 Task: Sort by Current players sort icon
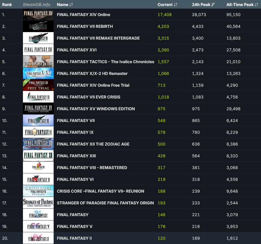[x=176, y=5]
